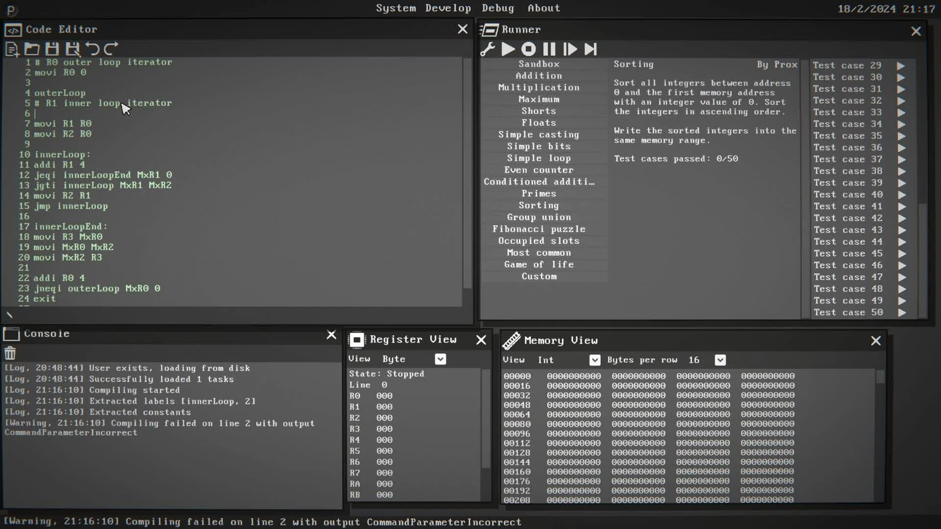
Task: Expand the Register View Byte dropdown
Action: click(440, 360)
